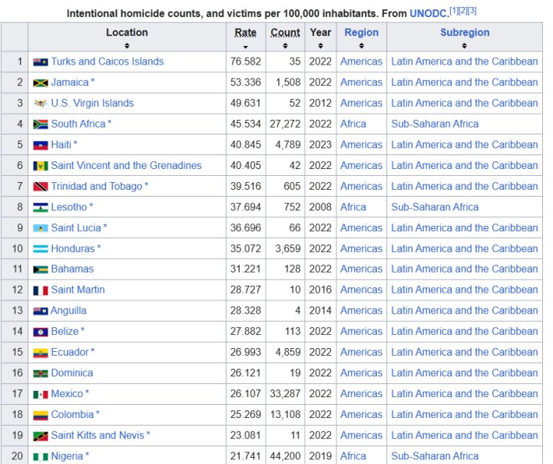The width and height of the screenshot is (553, 464).
Task: Sort table by the Subregion column arrows
Action: coord(465,46)
